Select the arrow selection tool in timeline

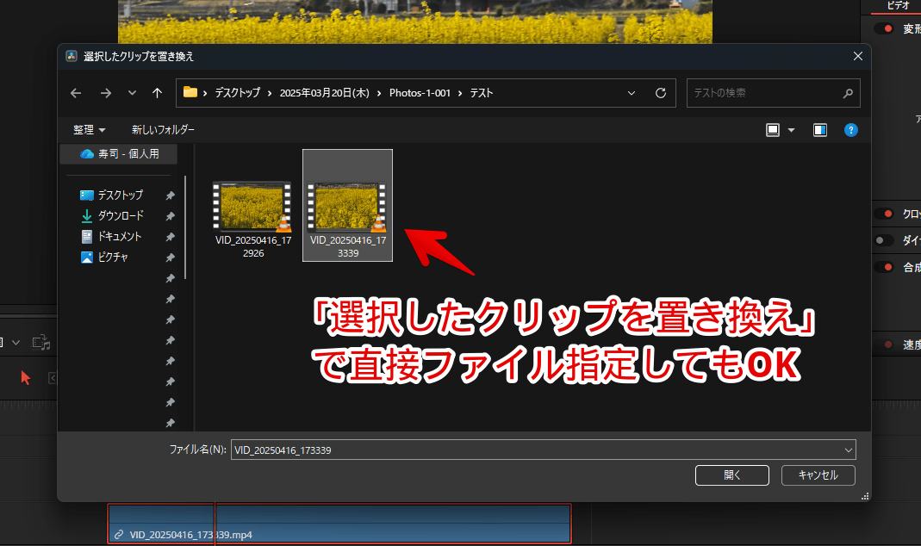tap(26, 377)
